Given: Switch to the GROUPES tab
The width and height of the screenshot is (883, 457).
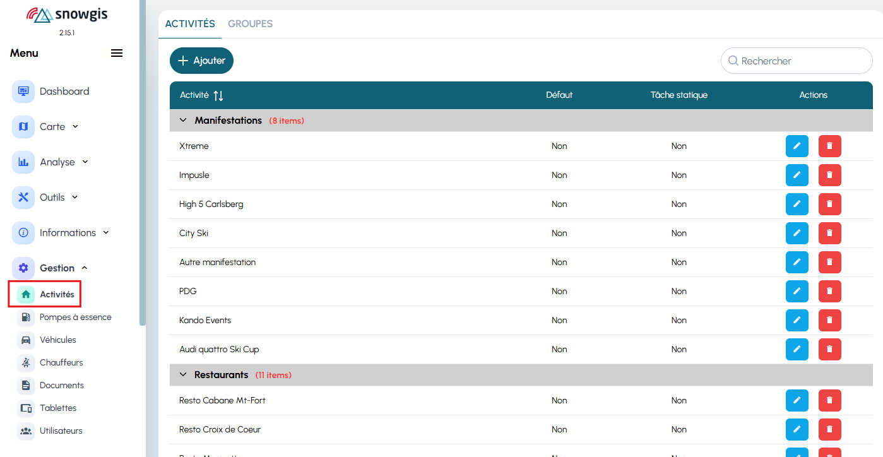Looking at the screenshot, I should pos(250,24).
